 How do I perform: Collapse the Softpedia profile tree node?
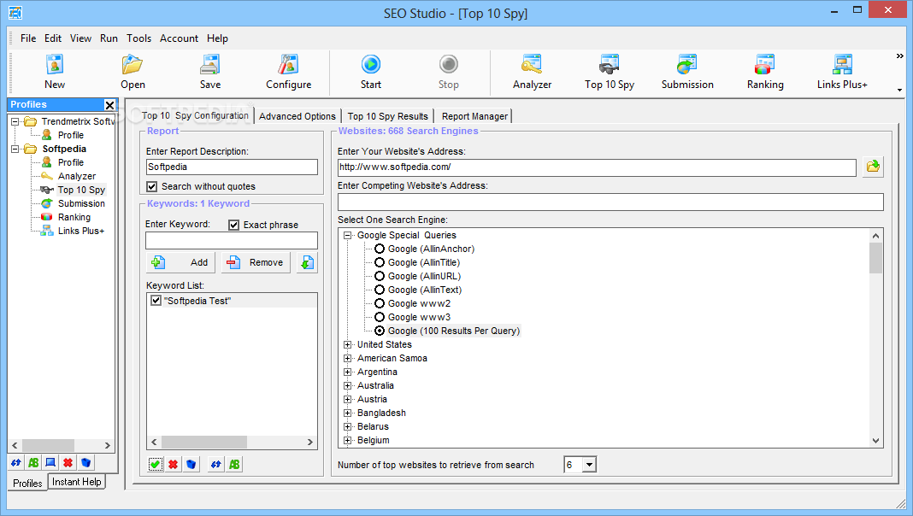pyautogui.click(x=15, y=149)
